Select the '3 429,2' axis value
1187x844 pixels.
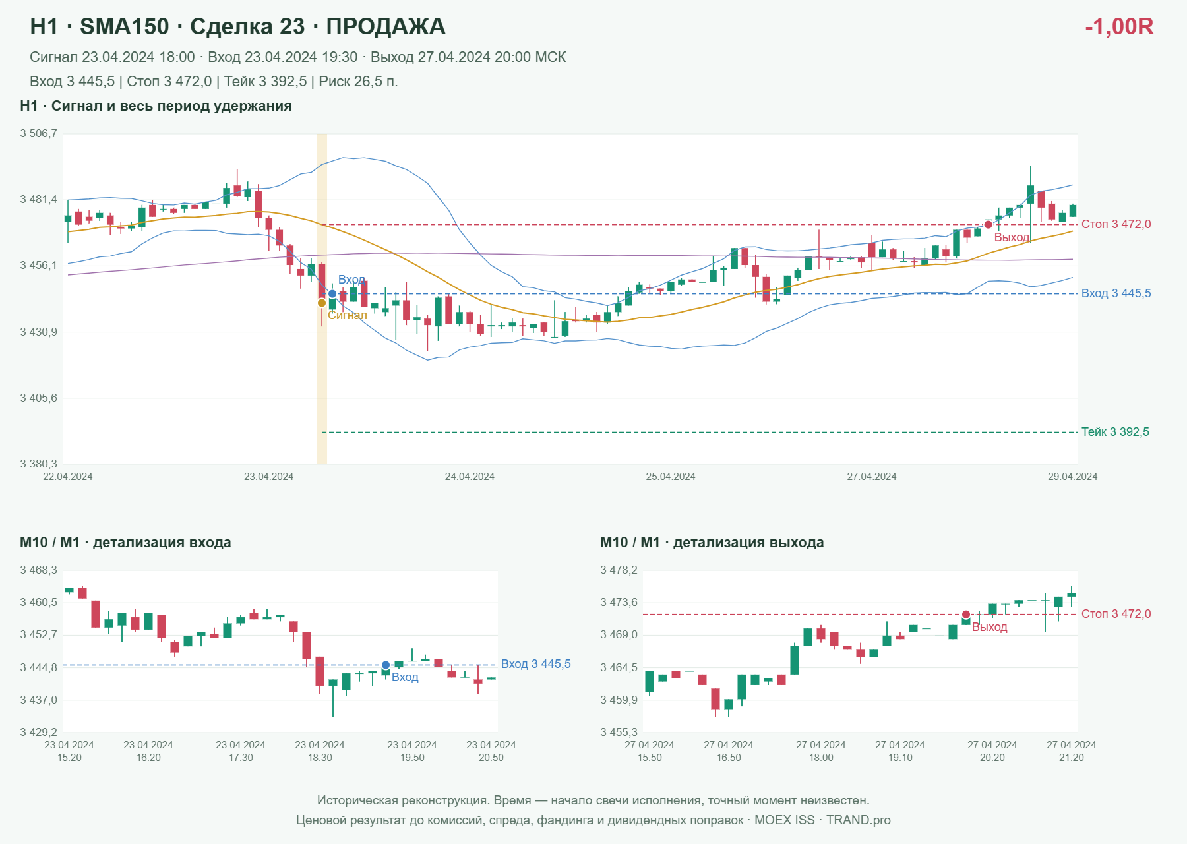tap(38, 733)
